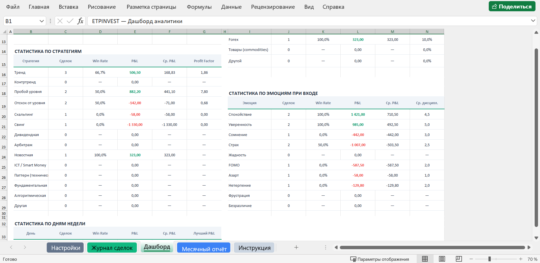Add a new sheet with plus icon

296,247
